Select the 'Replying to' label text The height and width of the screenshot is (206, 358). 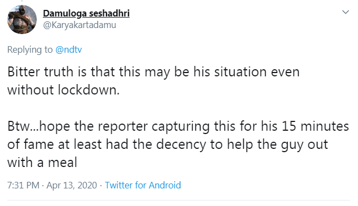pos(30,49)
